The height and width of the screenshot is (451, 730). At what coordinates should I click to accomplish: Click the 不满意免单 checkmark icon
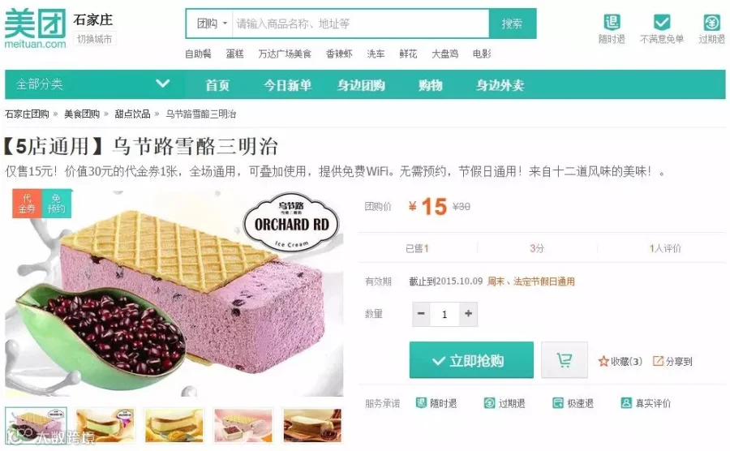pyautogui.click(x=662, y=22)
